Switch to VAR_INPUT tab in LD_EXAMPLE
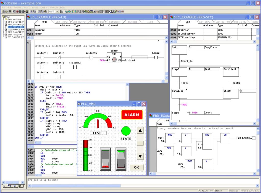The width and height of the screenshot is (261, 193). (62, 22)
